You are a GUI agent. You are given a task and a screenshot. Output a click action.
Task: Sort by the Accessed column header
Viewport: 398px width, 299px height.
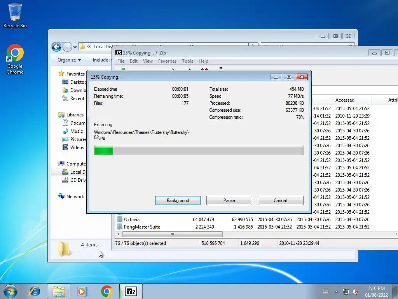click(352, 100)
